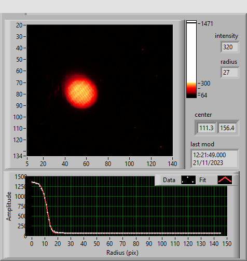Click the Amplitude axis label
The image size is (247, 261).
click(9, 206)
